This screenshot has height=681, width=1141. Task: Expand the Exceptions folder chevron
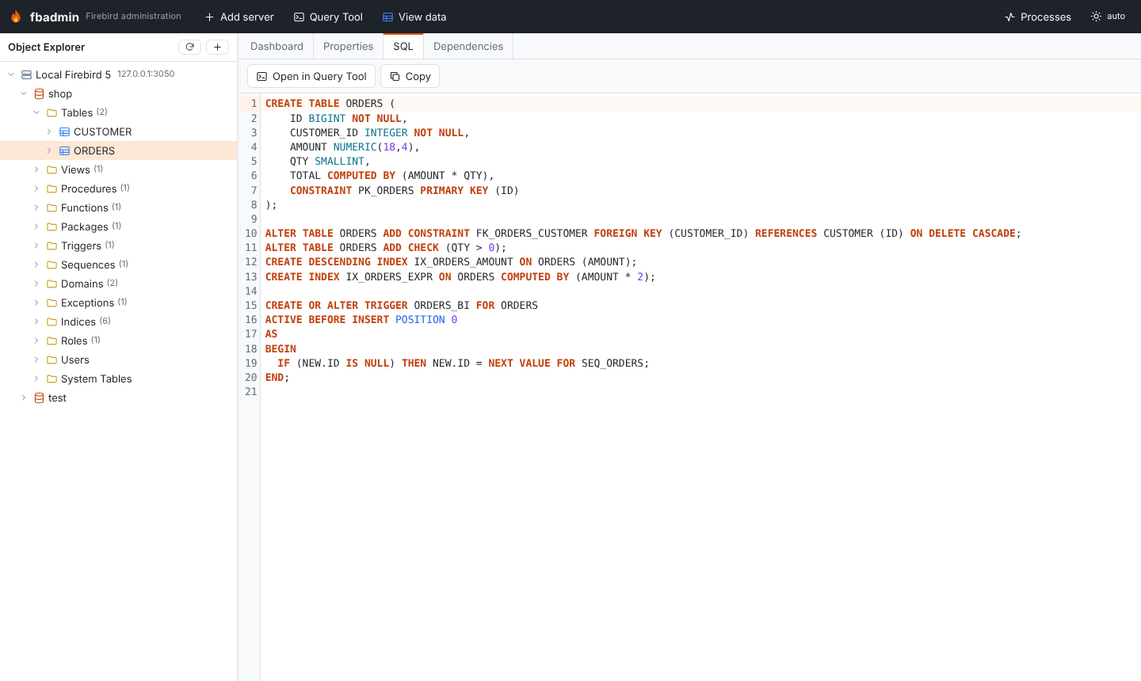36,302
